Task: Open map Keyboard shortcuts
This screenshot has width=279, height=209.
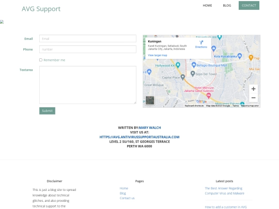Action: [x=194, y=106]
